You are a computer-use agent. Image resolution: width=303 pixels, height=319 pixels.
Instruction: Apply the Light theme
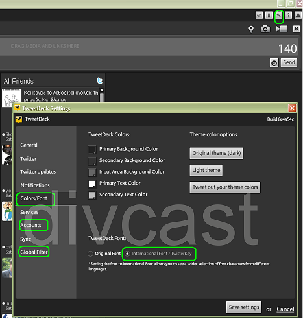[206, 171]
